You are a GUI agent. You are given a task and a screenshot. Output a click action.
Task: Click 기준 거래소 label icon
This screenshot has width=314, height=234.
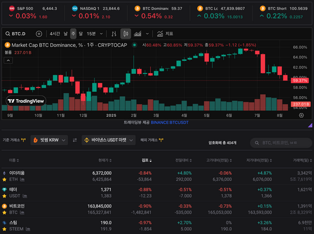[x=23, y=140]
